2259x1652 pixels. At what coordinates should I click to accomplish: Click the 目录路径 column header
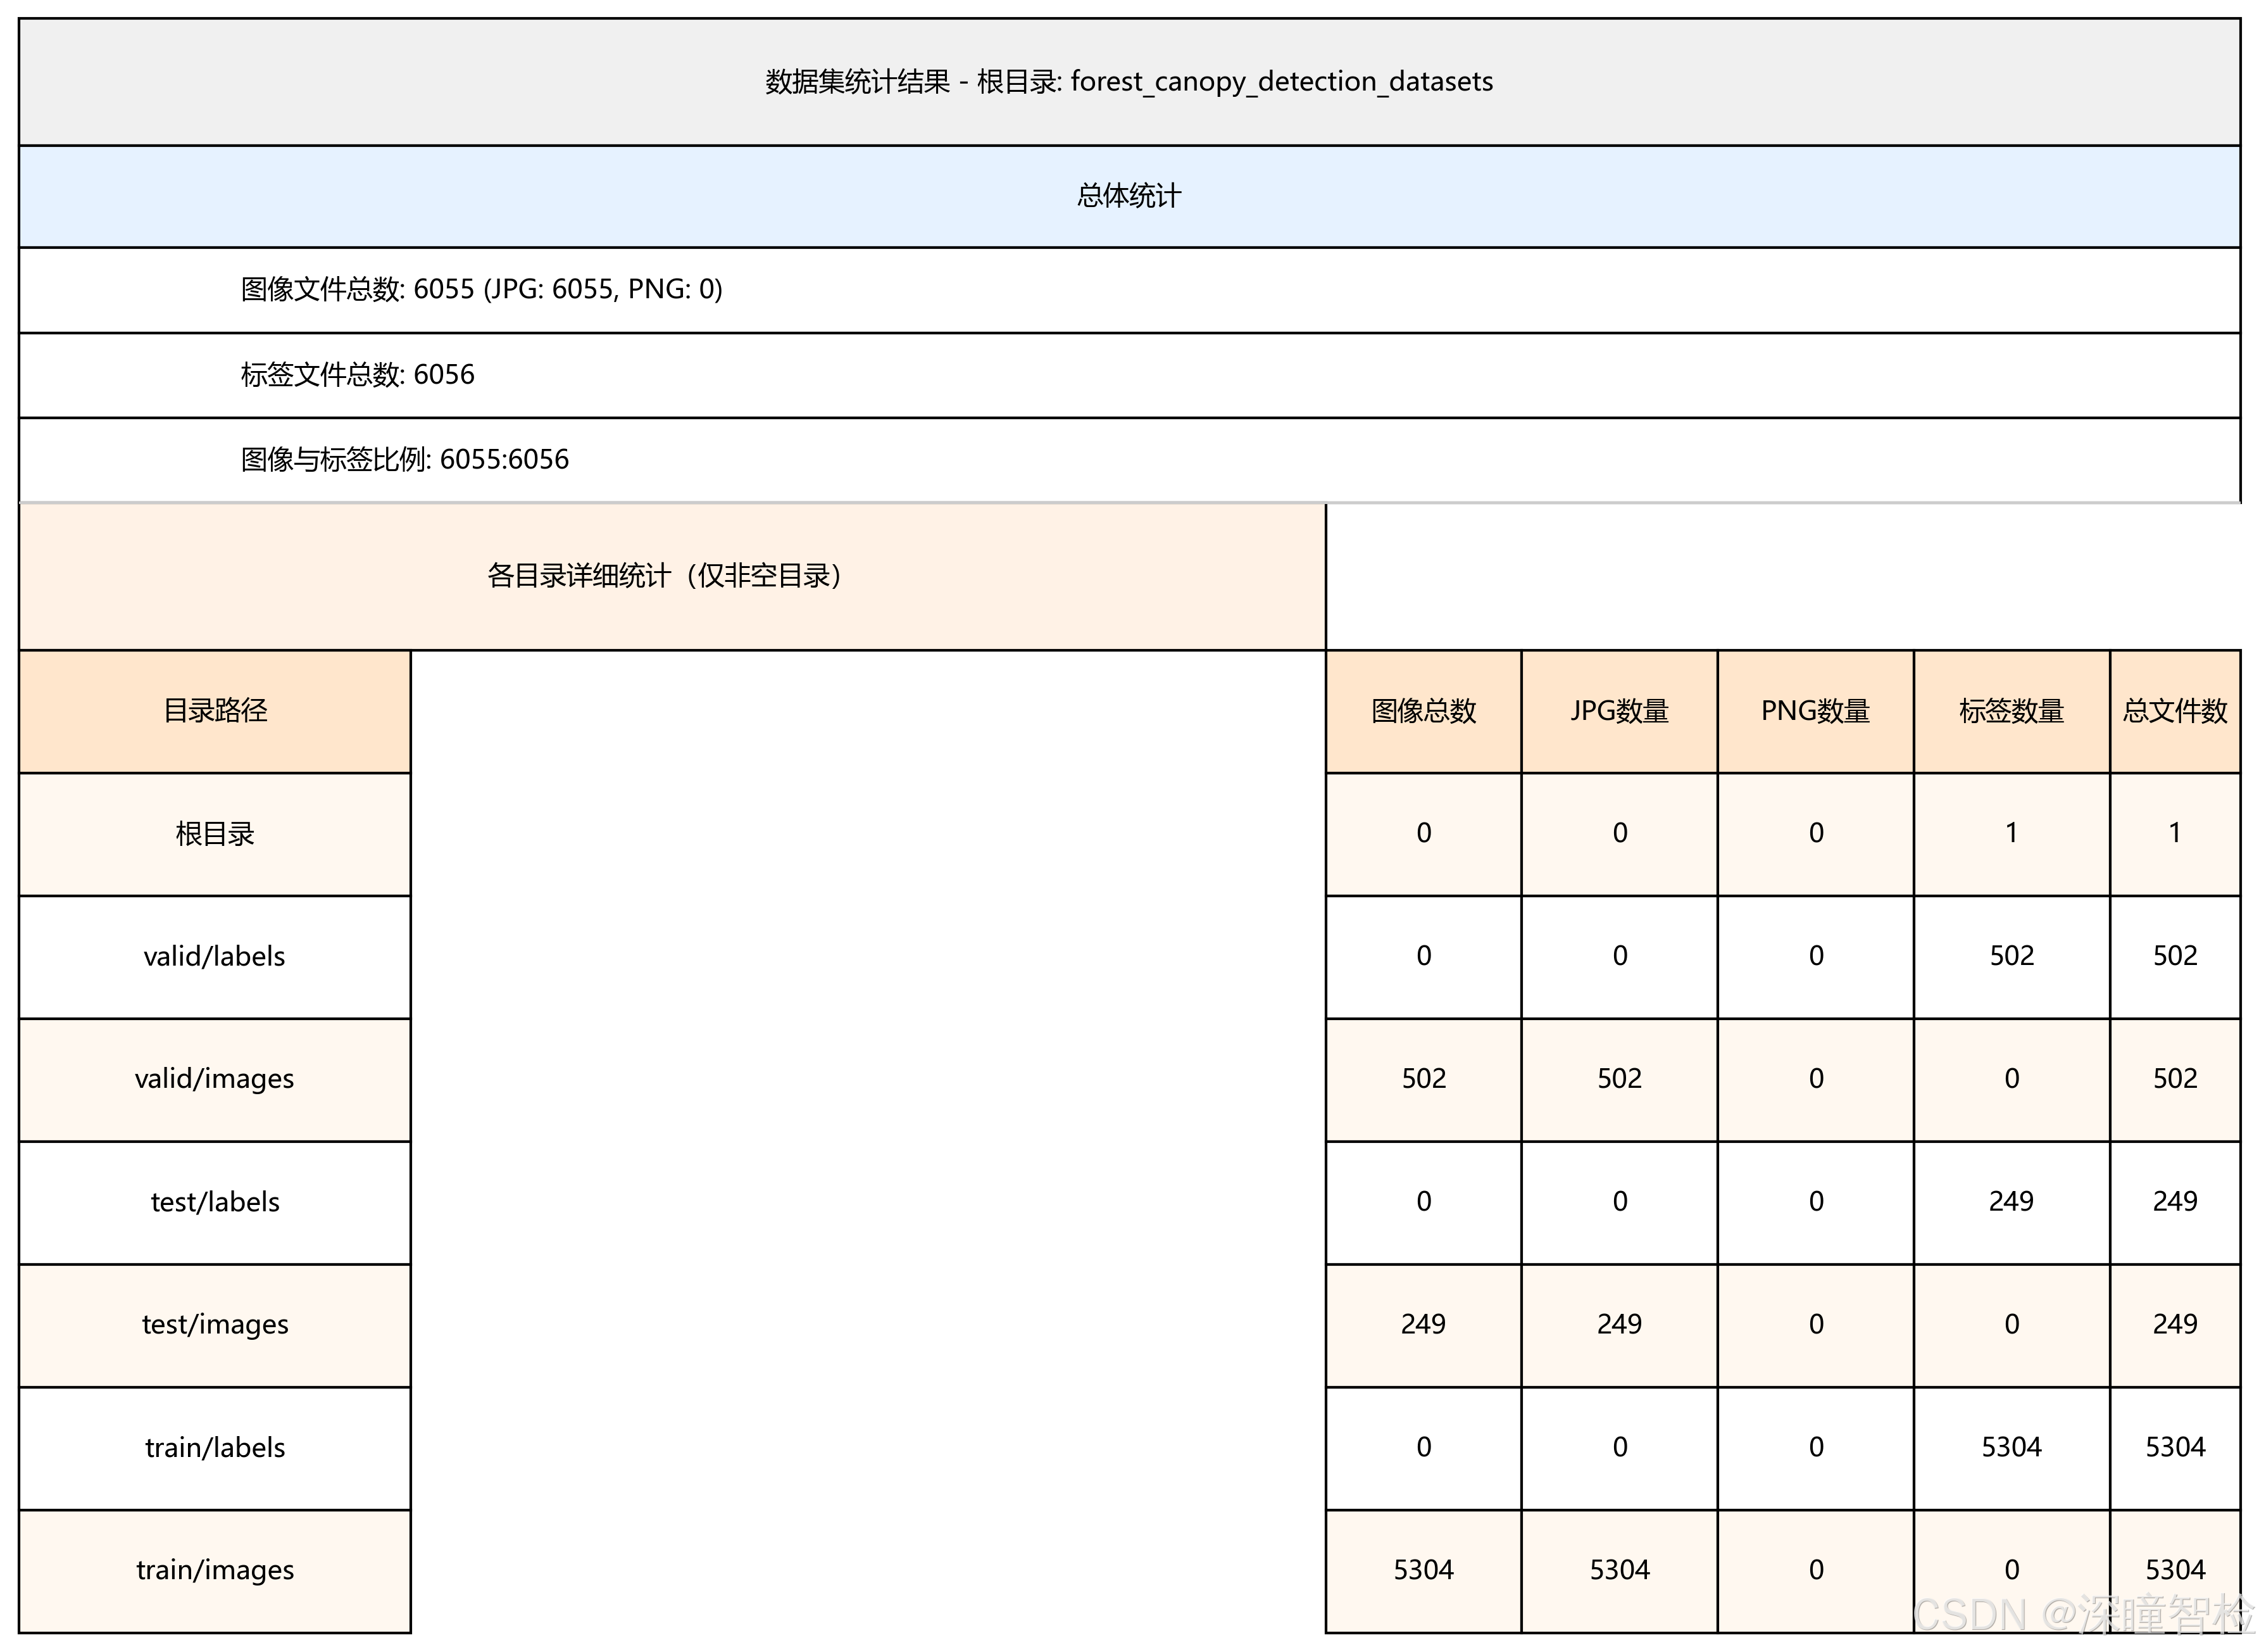point(215,711)
